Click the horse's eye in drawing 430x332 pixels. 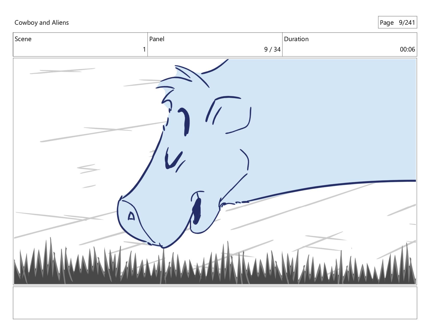click(x=185, y=122)
